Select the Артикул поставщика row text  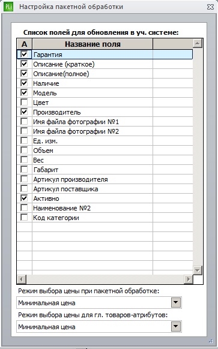coord(65,189)
